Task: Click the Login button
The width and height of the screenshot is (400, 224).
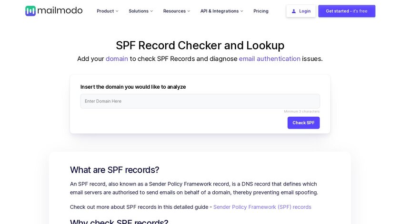Action: coord(301,11)
